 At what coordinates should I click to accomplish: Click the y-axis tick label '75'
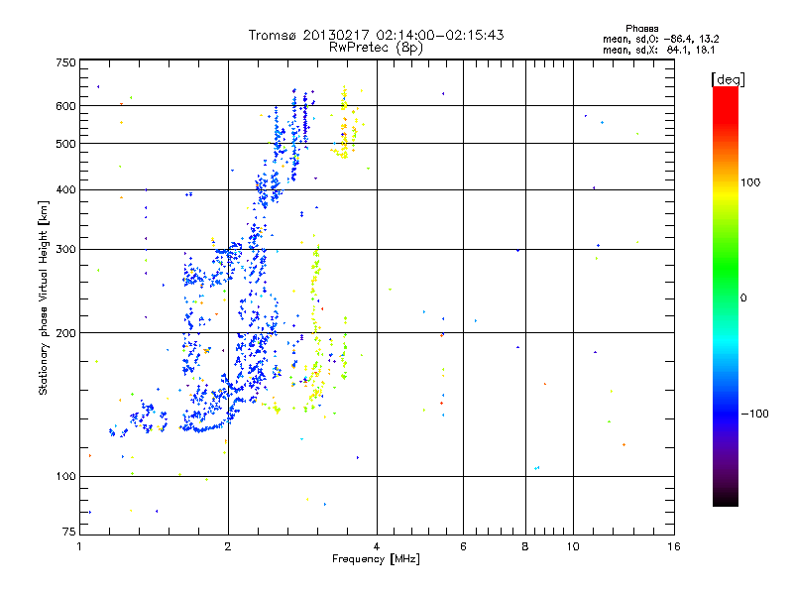click(69, 532)
